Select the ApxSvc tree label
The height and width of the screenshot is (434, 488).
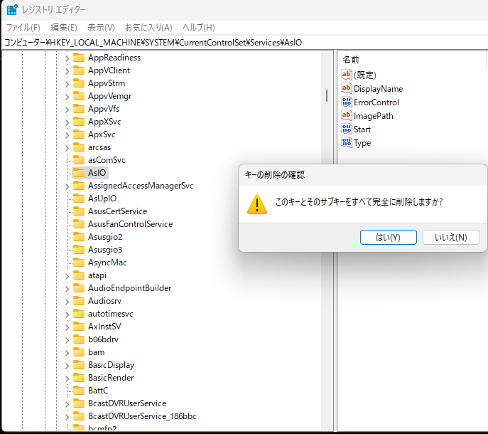[102, 134]
